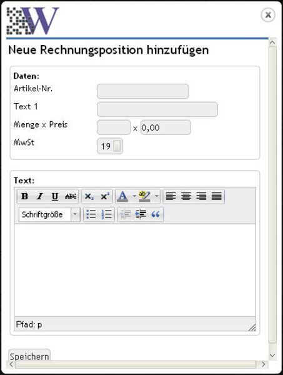Screen dimensions: 283x375
Task: Apply superscript formatting
Action: (105, 196)
